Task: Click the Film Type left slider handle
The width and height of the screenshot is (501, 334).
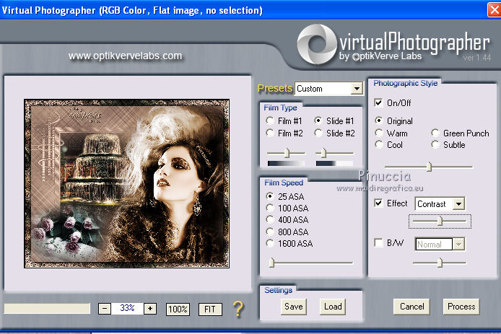Action: [x=287, y=153]
